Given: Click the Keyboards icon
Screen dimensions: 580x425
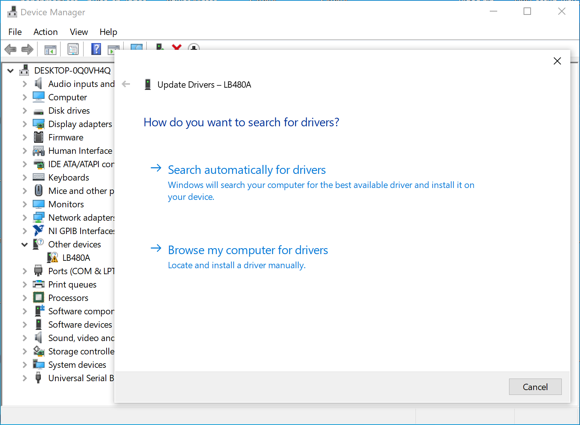Looking at the screenshot, I should (39, 177).
